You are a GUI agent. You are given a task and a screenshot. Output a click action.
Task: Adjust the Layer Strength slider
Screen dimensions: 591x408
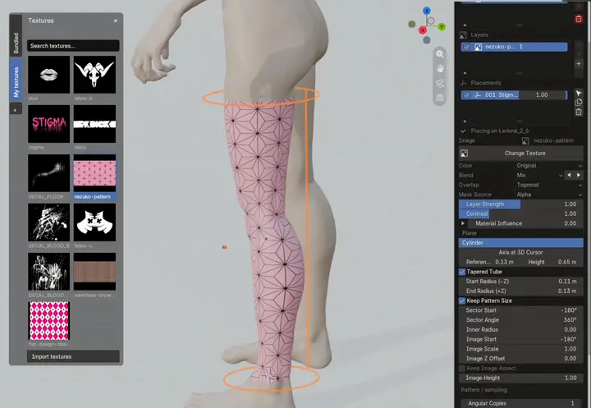click(x=521, y=204)
